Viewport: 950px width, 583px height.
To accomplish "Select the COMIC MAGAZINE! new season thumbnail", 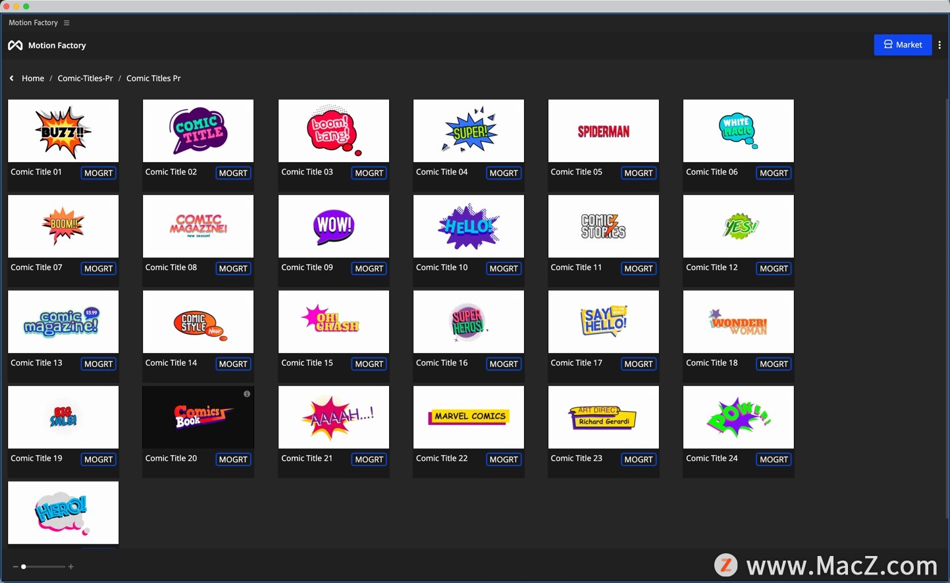I will 198,226.
